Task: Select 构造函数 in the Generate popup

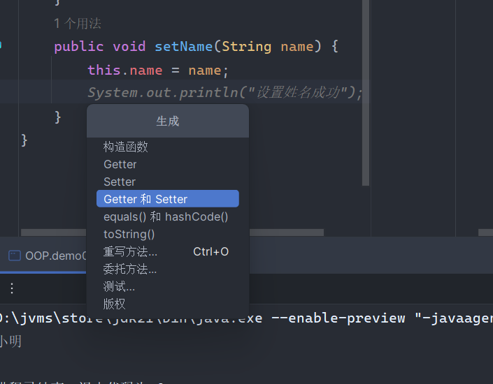Action: [x=126, y=147]
